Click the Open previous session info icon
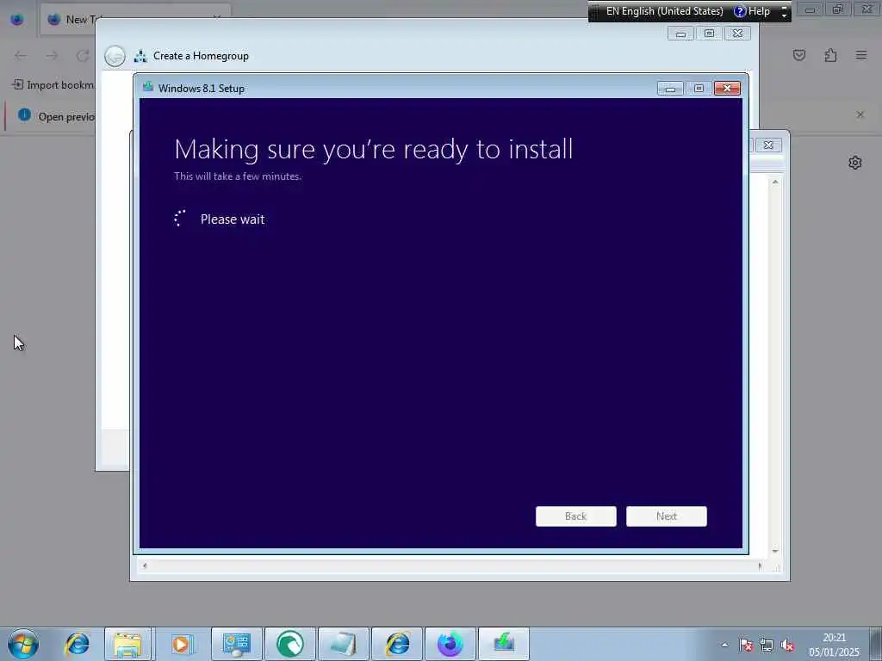Viewport: 882px width, 661px height. pyautogui.click(x=24, y=114)
